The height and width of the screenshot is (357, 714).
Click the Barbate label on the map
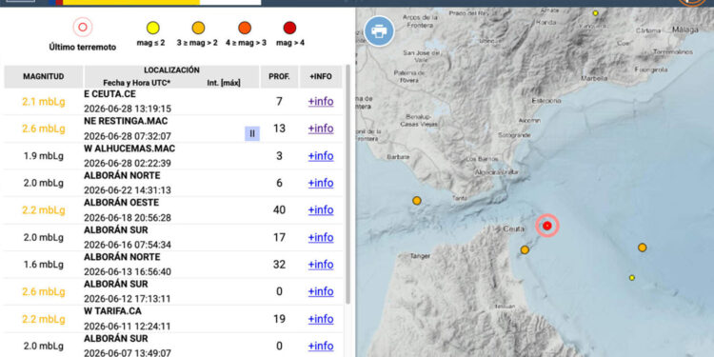(x=399, y=157)
